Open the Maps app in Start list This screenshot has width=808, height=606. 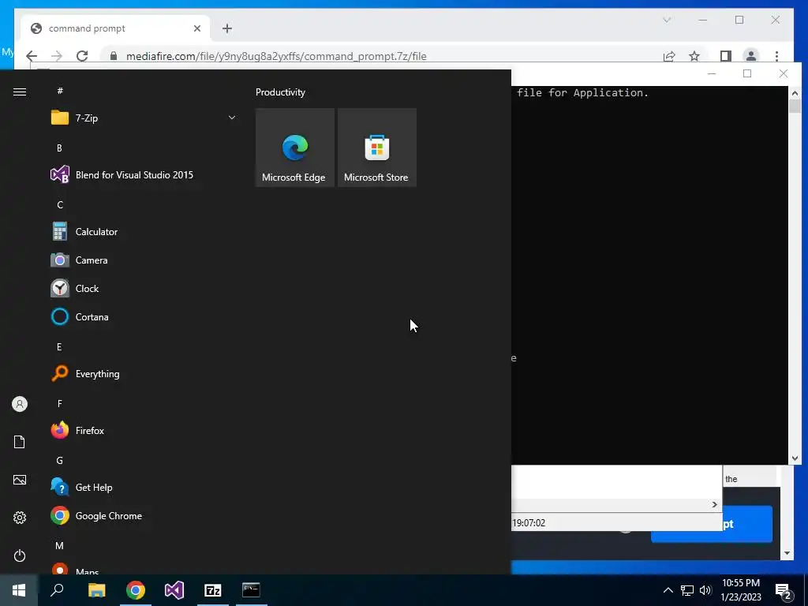[144, 570]
